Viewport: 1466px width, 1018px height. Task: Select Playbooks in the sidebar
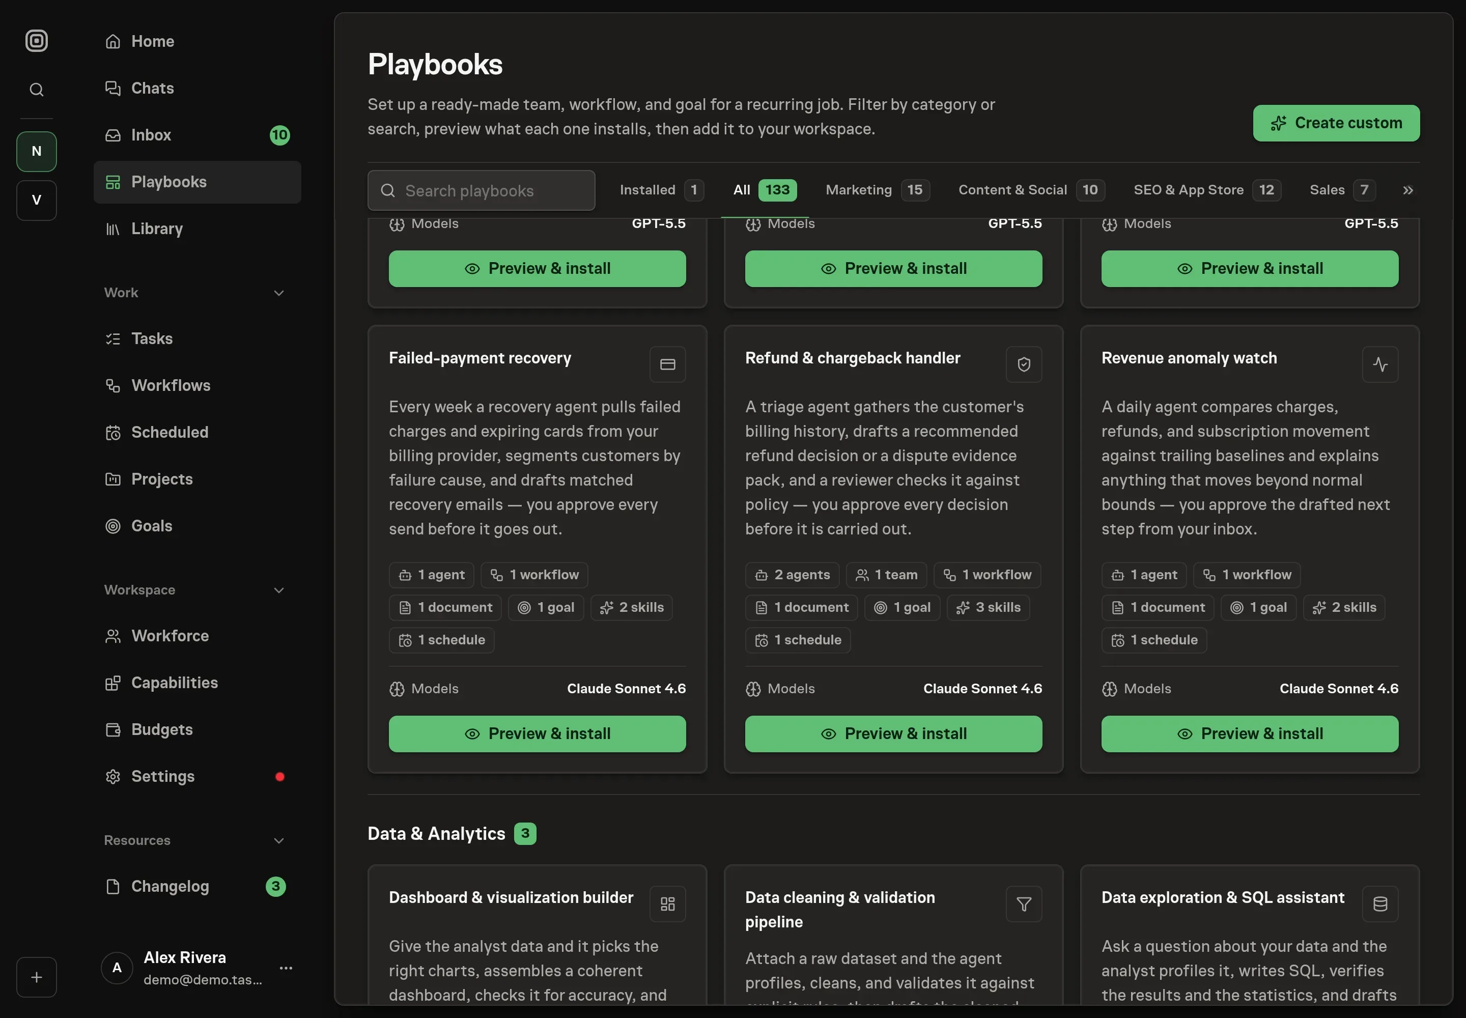(197, 182)
